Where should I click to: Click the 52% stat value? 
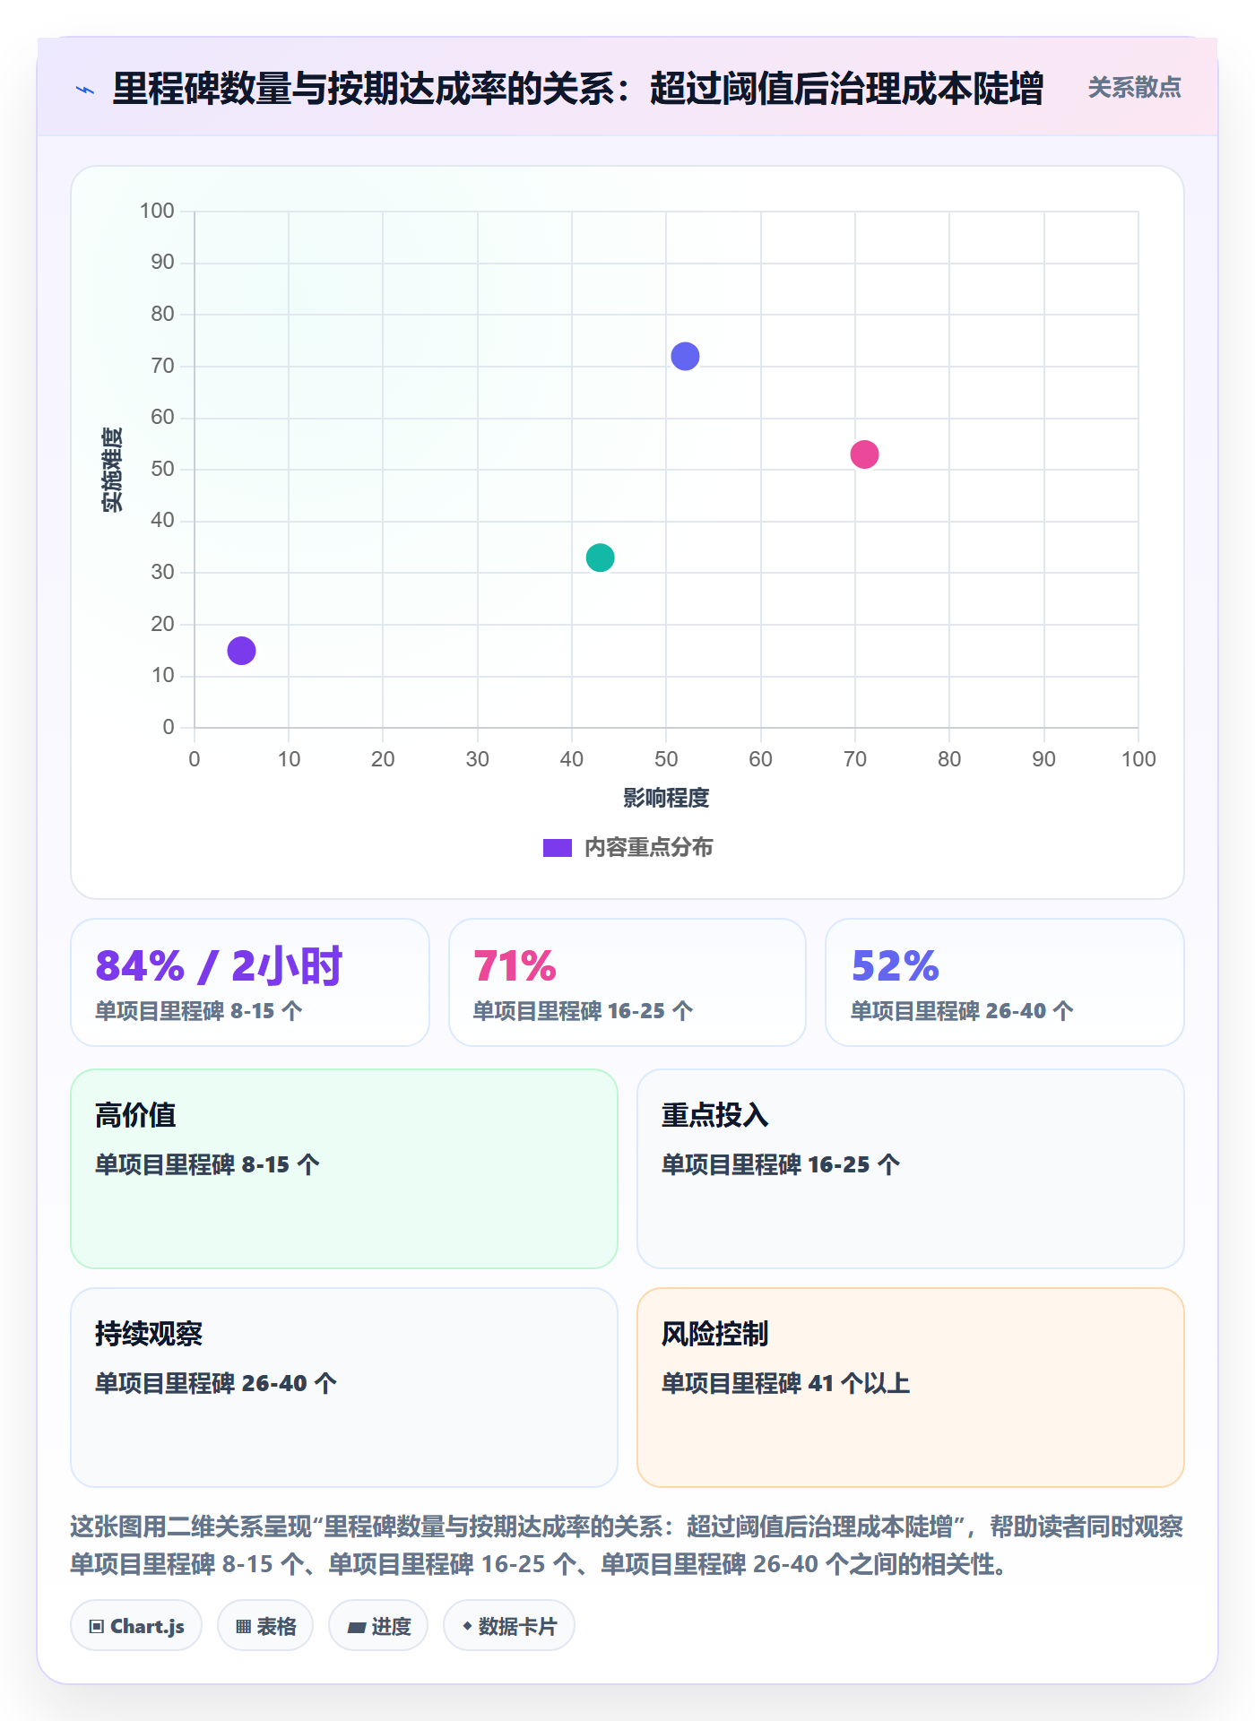click(x=895, y=966)
